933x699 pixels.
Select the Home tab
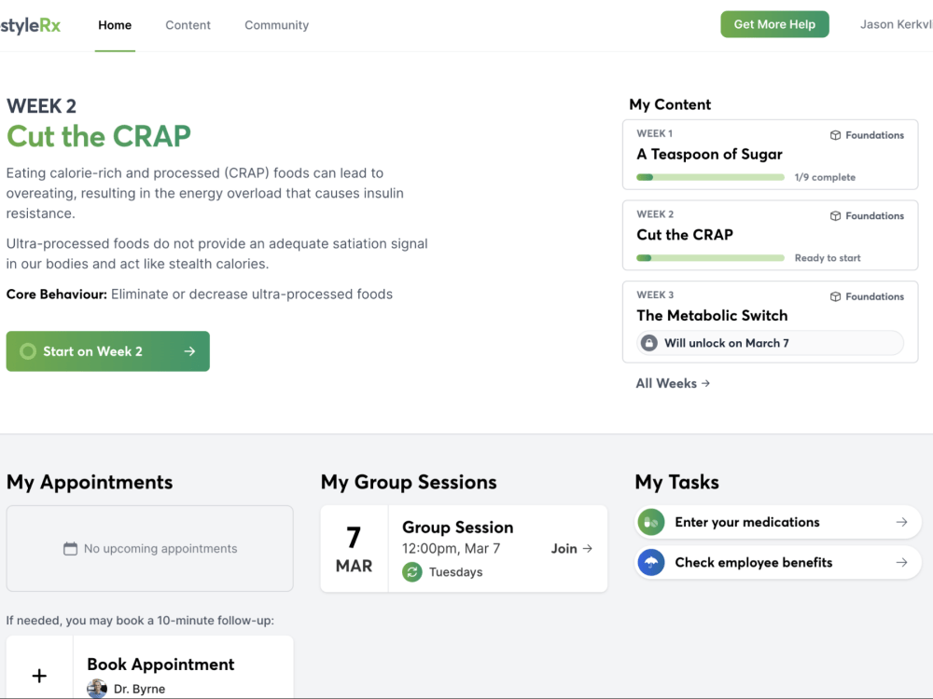pyautogui.click(x=115, y=25)
